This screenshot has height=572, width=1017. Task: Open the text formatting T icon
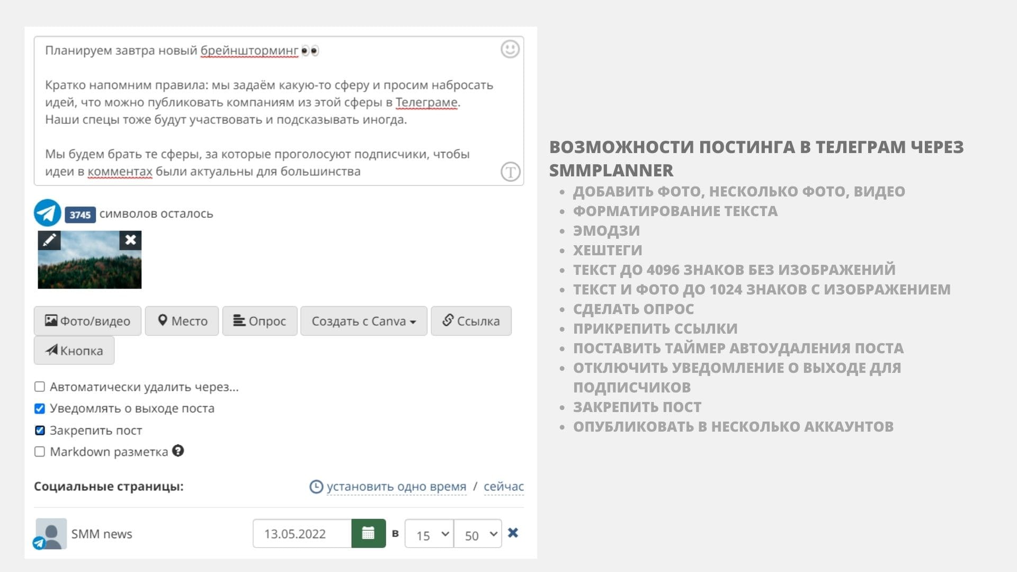coord(510,172)
